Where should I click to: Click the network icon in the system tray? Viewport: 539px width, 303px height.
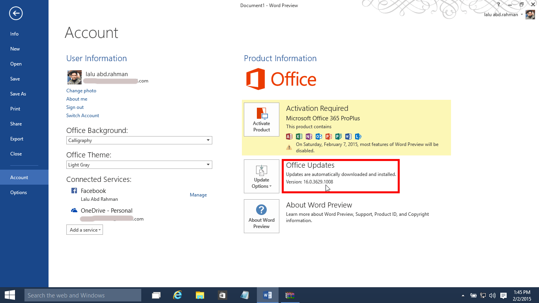[x=483, y=295]
